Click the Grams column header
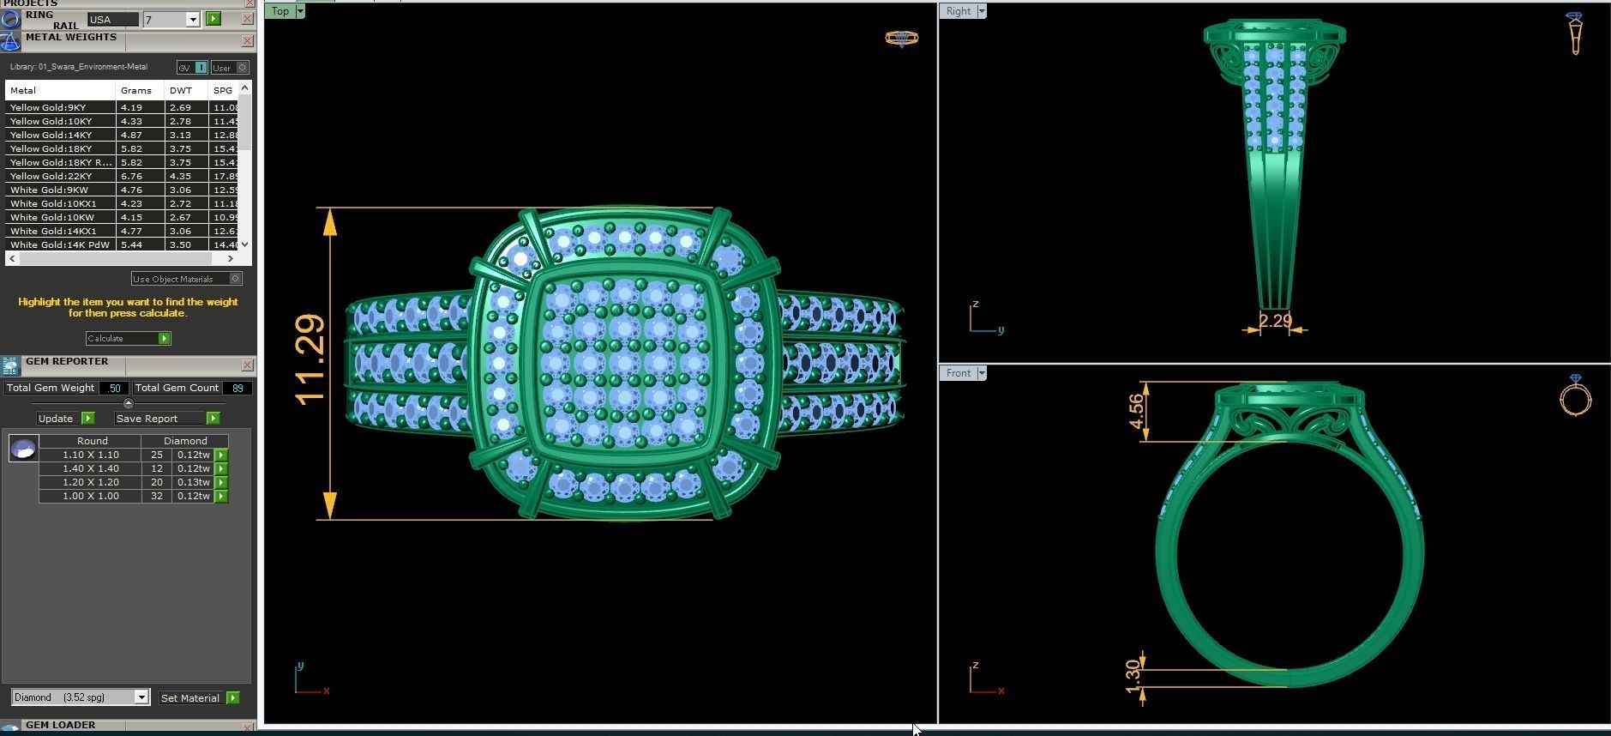The height and width of the screenshot is (736, 1611). [x=140, y=90]
